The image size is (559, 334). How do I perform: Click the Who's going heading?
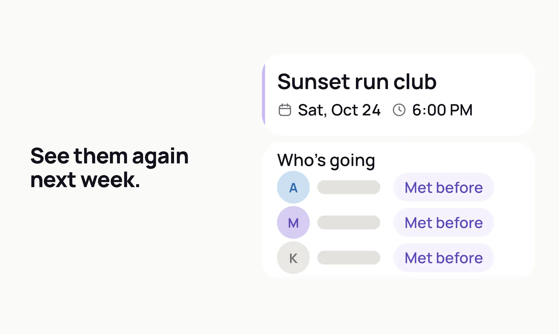click(326, 161)
